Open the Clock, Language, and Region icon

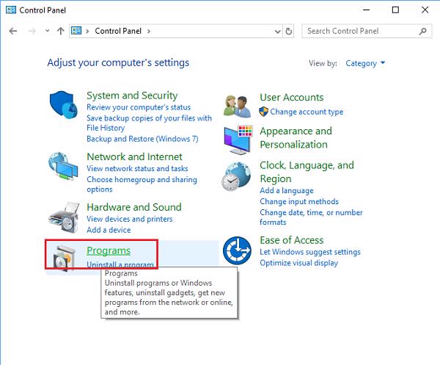pyautogui.click(x=236, y=177)
